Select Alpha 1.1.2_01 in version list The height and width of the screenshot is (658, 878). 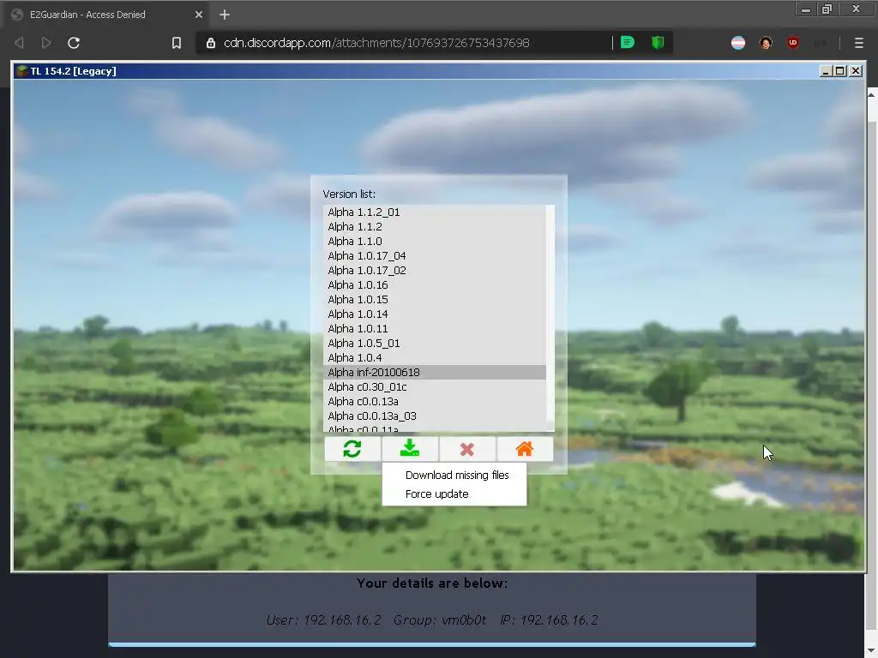coord(435,212)
